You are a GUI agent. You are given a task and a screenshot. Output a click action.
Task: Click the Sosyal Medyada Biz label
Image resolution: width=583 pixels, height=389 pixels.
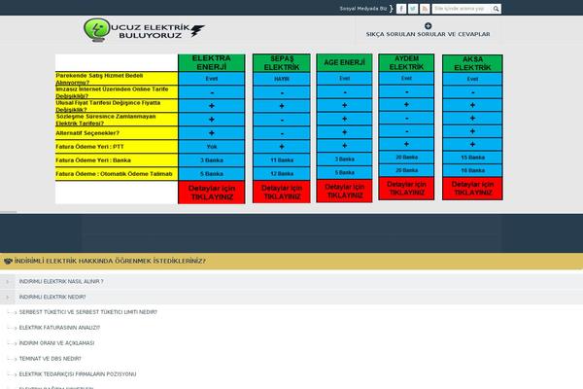point(363,9)
